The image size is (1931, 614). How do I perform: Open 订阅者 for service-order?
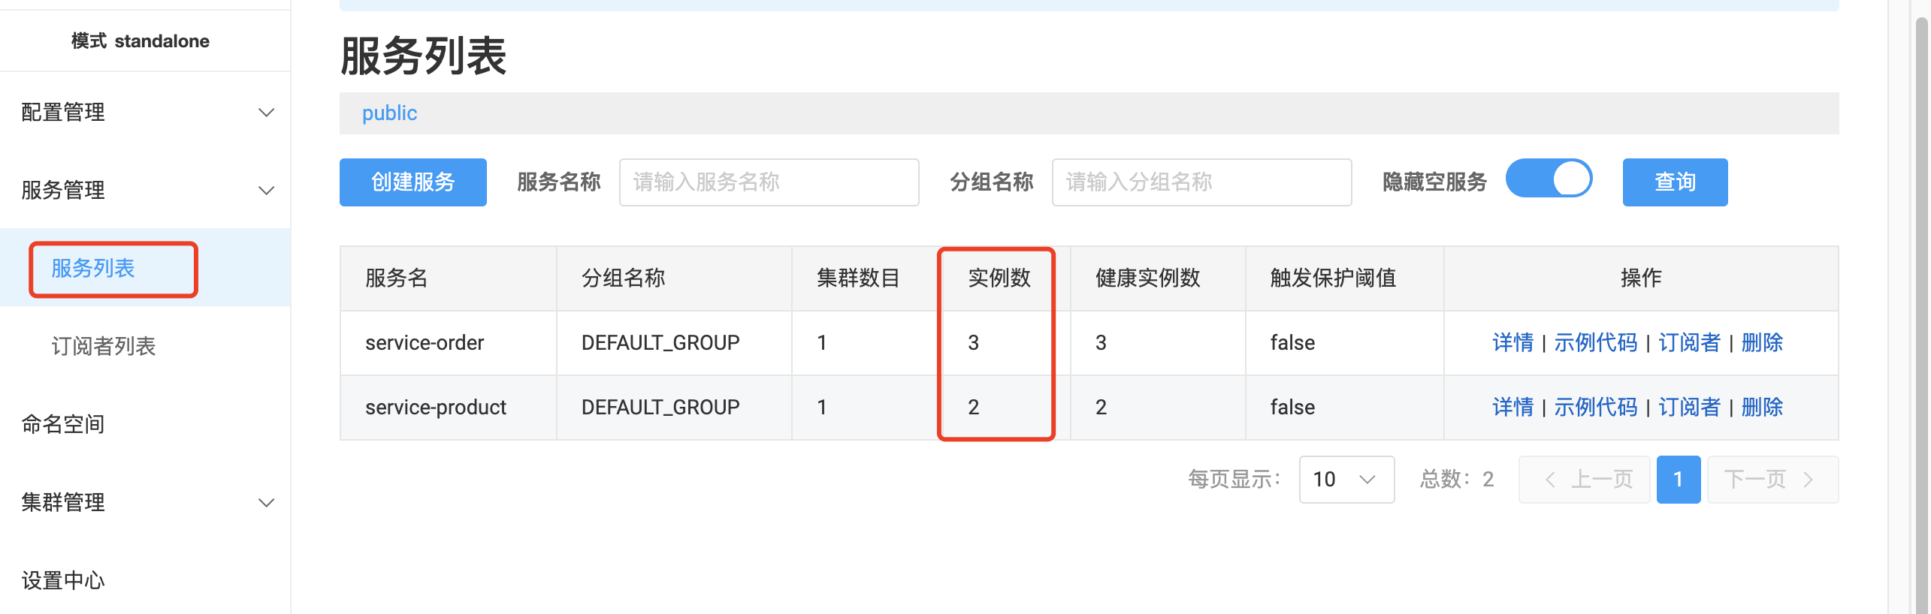coord(1689,343)
